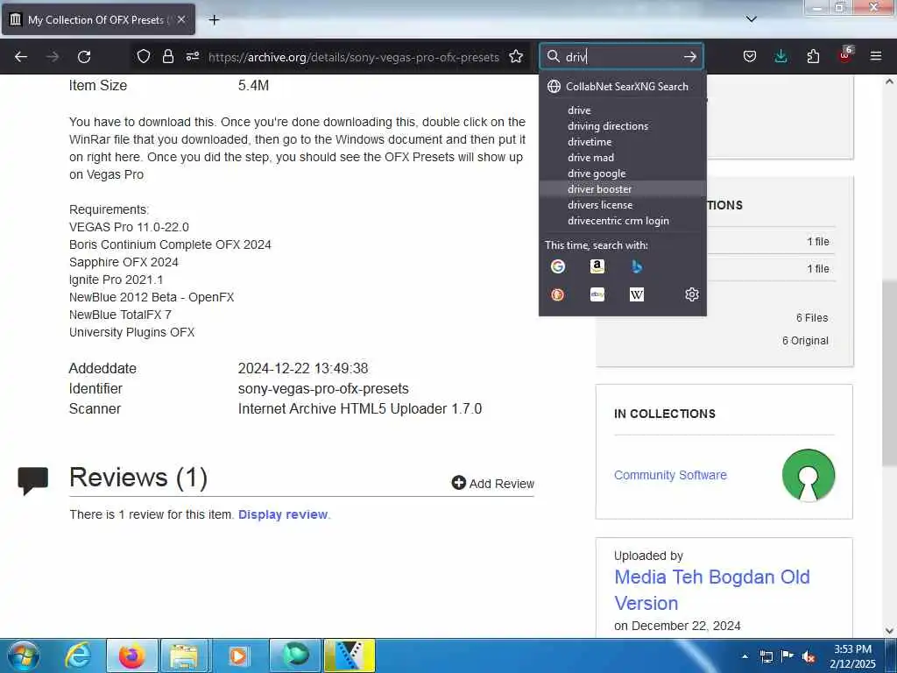Bookmark this page with the star

(x=516, y=57)
